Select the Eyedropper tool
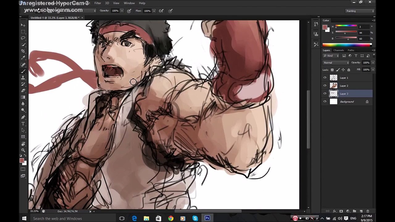Viewport: 395px width, 222px height. [23, 58]
